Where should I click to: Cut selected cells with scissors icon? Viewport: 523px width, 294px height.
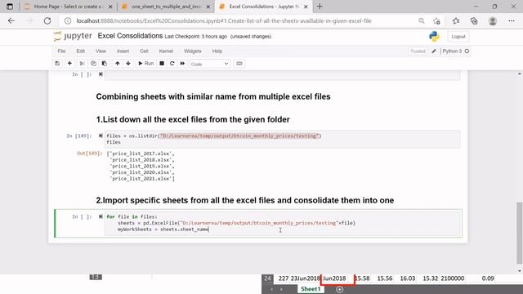pos(82,64)
